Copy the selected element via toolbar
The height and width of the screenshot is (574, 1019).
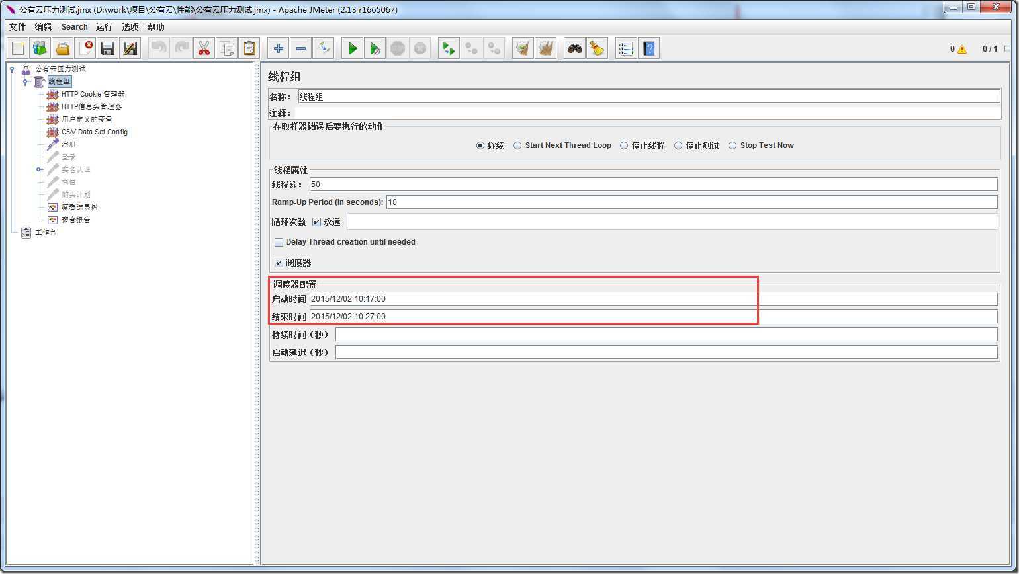227,48
